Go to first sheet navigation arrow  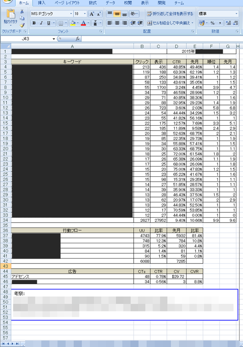click(3, 344)
